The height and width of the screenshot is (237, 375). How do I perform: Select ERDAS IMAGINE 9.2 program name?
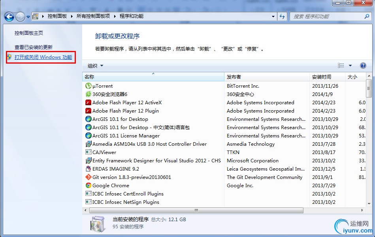pyautogui.click(x=116, y=169)
